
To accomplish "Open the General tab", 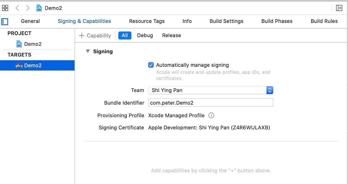I will click(30, 21).
